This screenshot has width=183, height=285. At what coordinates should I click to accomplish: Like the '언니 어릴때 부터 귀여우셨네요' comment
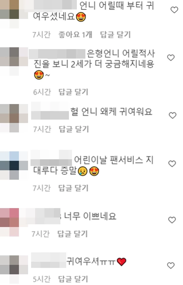[174, 10]
